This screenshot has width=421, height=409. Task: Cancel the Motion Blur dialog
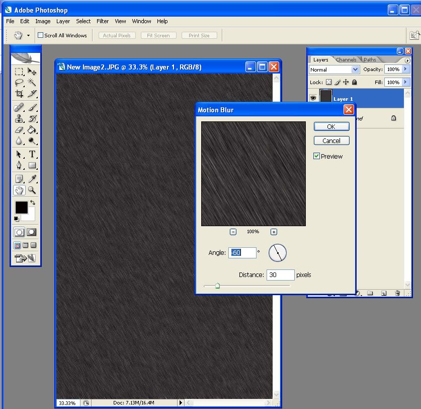331,141
